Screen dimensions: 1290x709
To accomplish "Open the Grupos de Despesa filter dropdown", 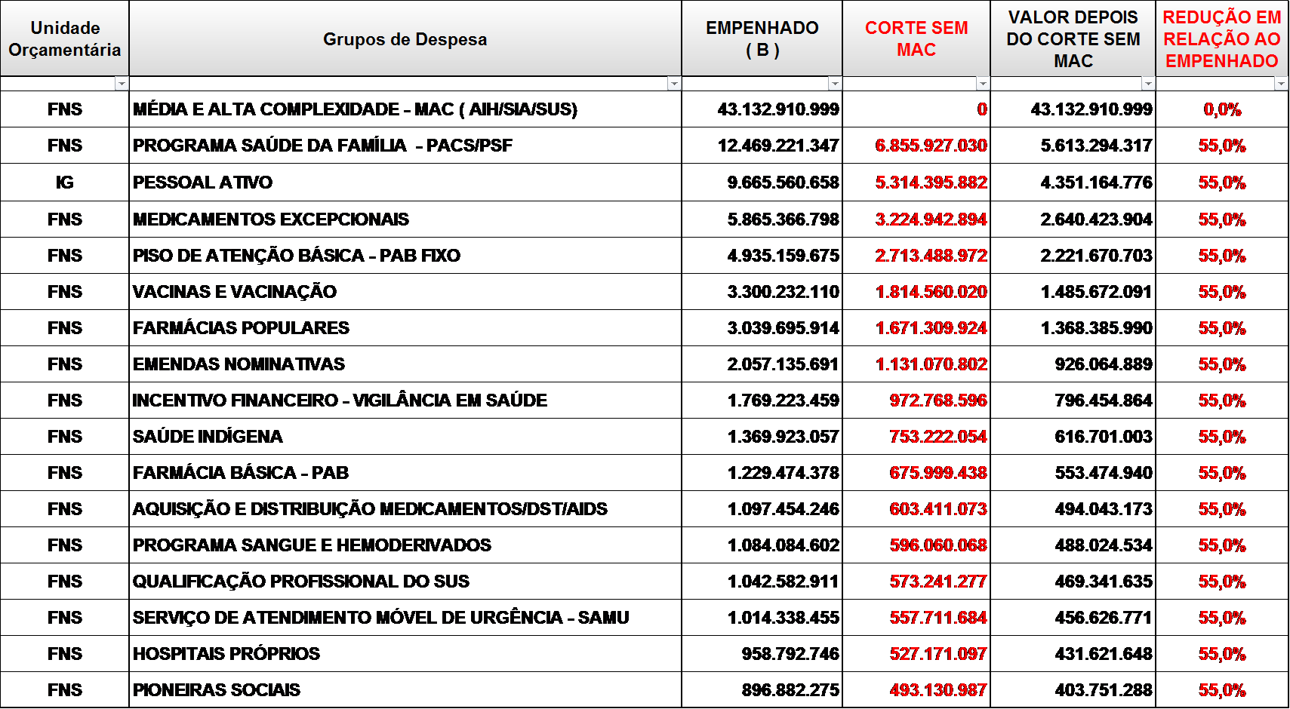I will (674, 84).
